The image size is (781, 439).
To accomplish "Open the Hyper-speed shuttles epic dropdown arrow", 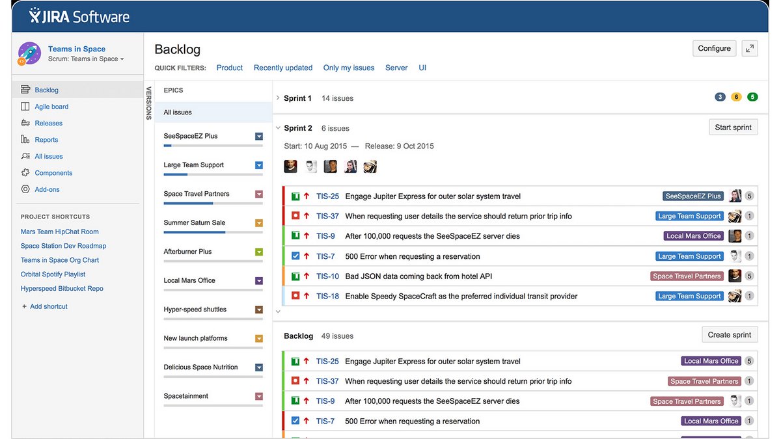I will coord(259,310).
